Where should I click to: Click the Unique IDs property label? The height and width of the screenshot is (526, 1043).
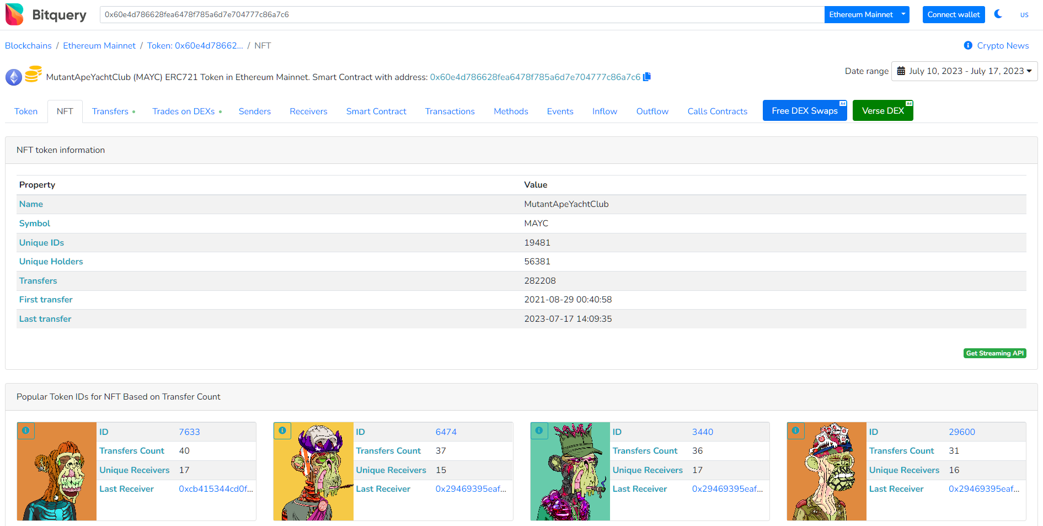[x=41, y=242]
